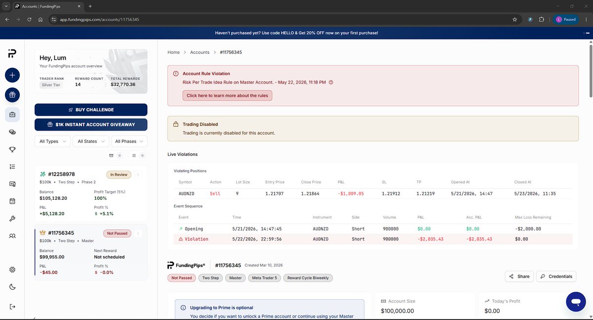Open the coins payouts sidebar icon
This screenshot has width=593, height=320.
click(x=12, y=132)
